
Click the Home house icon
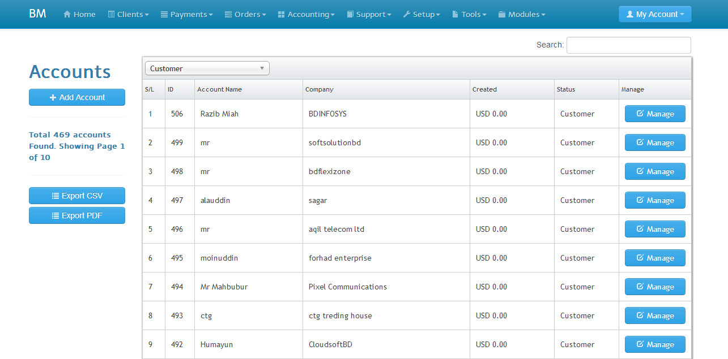(67, 14)
